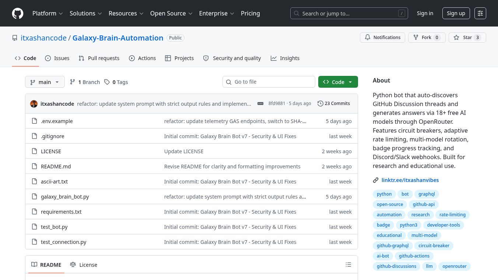498x280 pixels.
Task: Select the circuit-breaker topic tag
Action: 434,246
